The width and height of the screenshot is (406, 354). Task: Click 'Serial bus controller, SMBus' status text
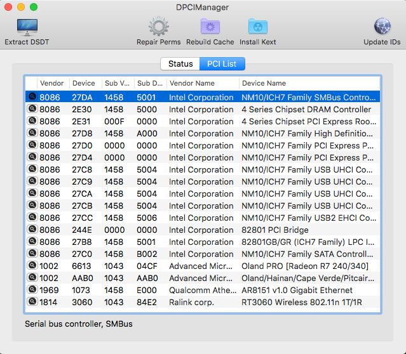(78, 324)
